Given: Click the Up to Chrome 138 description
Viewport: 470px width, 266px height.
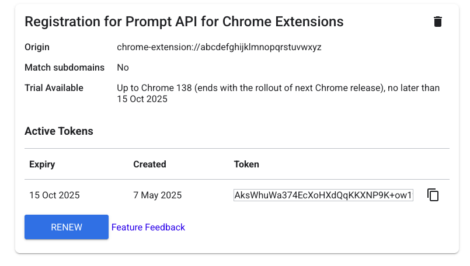Looking at the screenshot, I should [x=278, y=88].
